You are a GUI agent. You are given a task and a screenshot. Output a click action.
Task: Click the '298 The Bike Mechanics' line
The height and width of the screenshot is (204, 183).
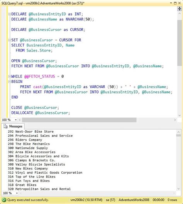(x=29, y=144)
